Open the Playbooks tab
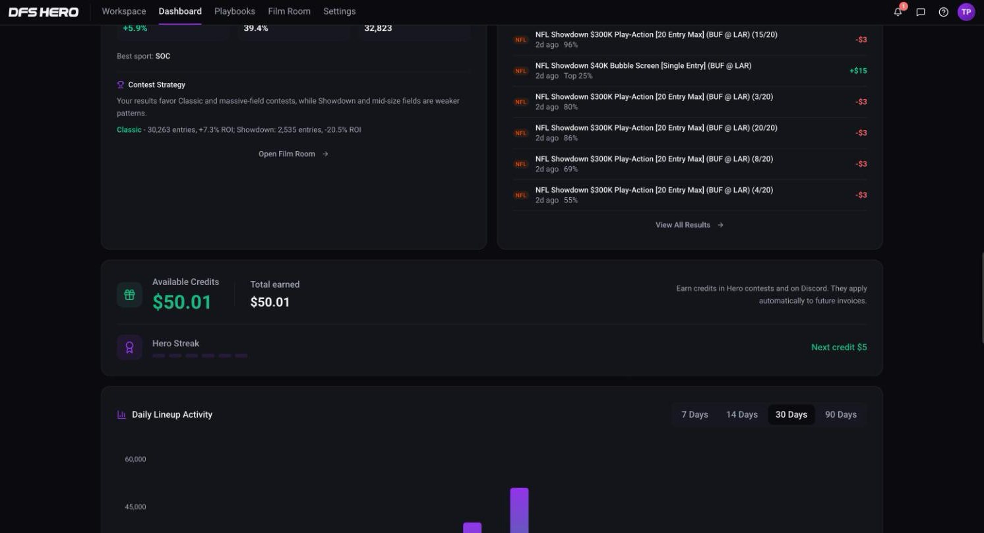 235,11
